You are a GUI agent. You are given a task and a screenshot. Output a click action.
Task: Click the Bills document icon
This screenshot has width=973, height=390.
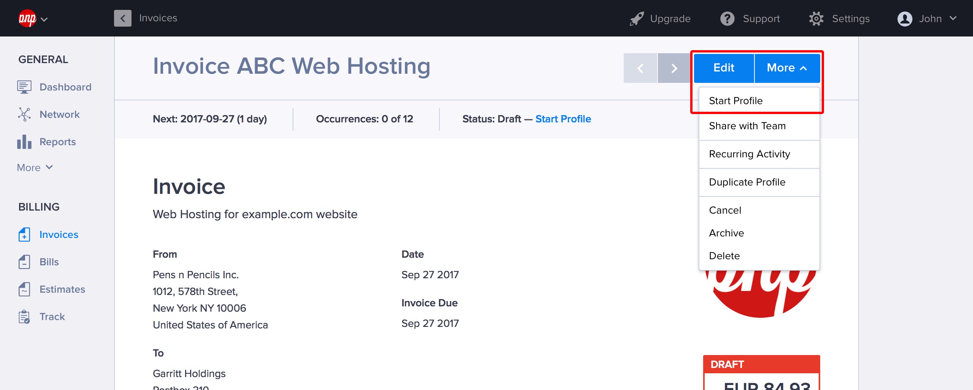24,262
